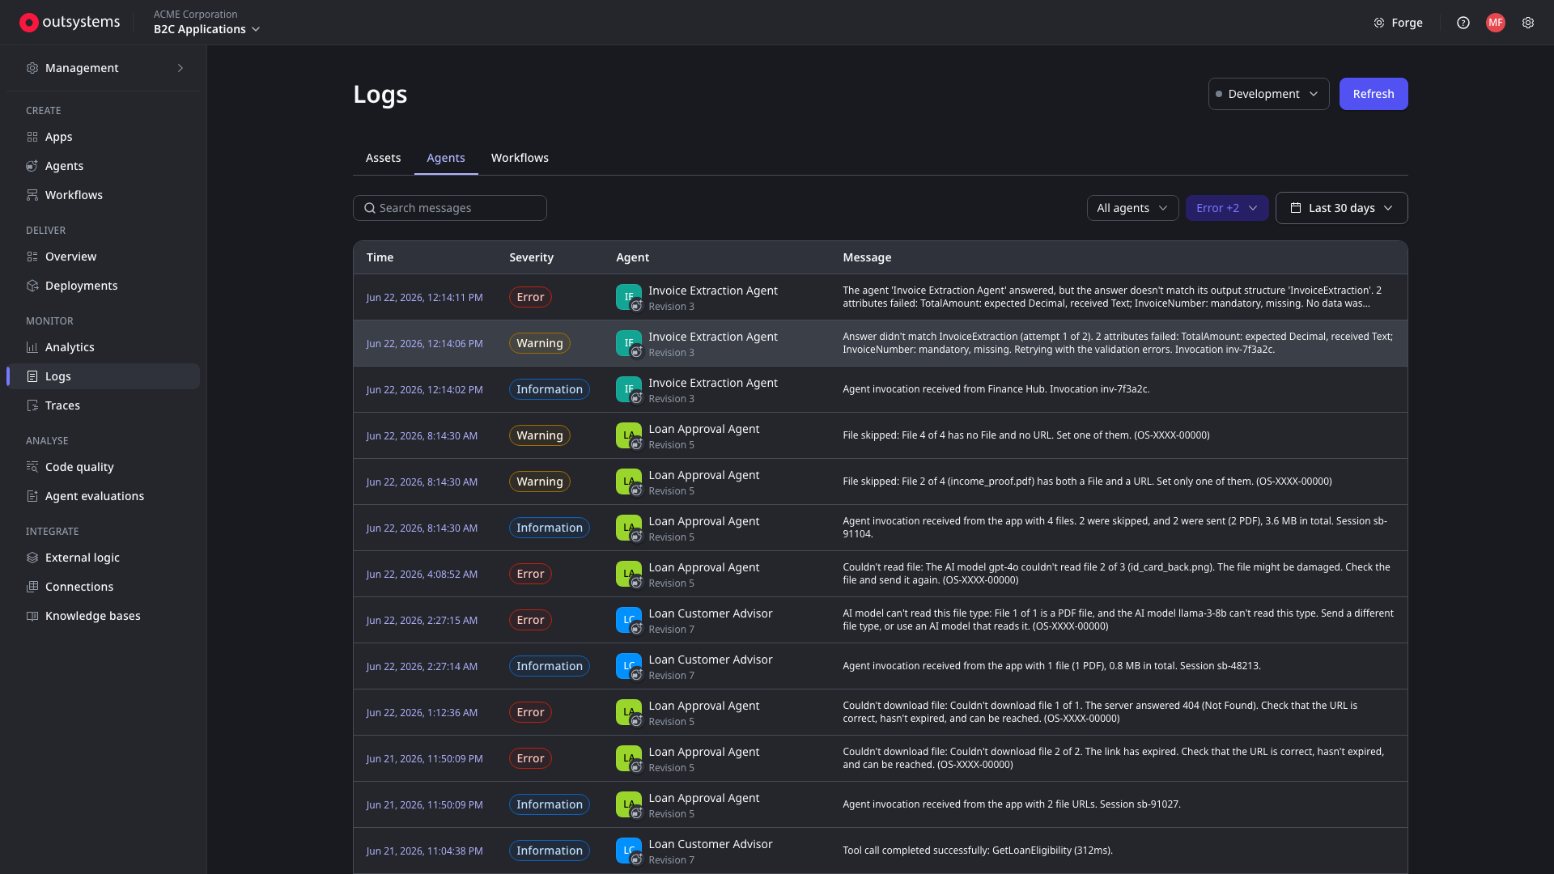This screenshot has width=1554, height=874.
Task: Click the Traces sidebar icon
Action: [32, 405]
